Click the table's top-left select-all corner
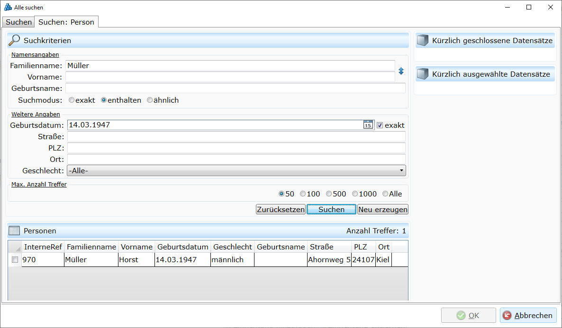This screenshot has height=328, width=562. [x=15, y=247]
